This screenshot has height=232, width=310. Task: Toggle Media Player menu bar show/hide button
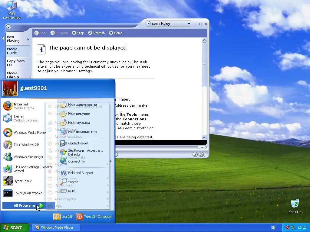tap(8, 27)
